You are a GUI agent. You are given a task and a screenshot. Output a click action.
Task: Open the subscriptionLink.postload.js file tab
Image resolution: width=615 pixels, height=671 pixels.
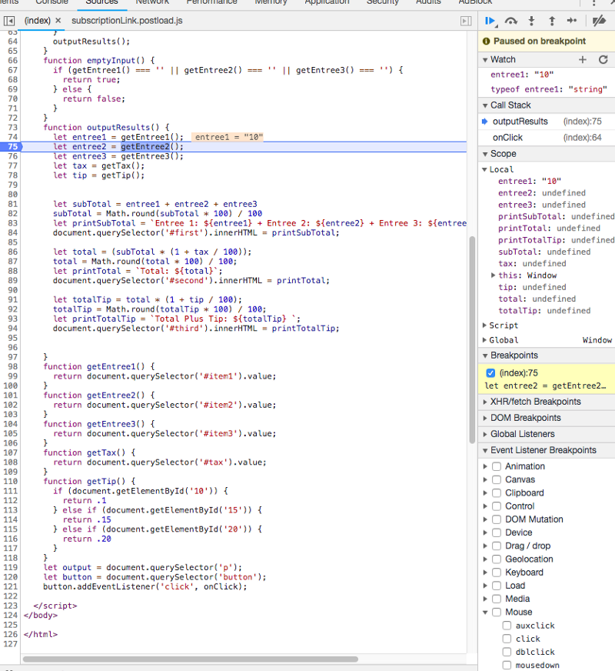tap(127, 20)
